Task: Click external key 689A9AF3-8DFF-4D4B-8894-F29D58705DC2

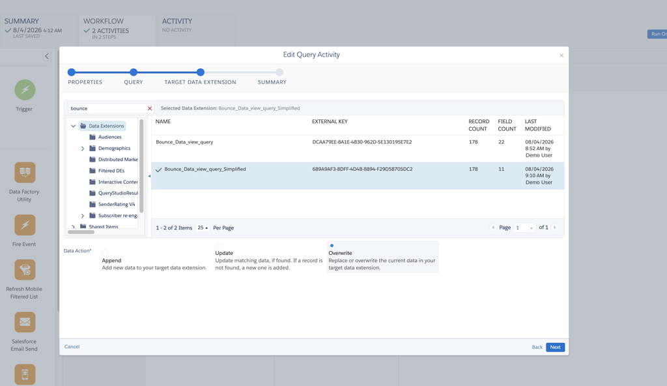Action: point(362,169)
